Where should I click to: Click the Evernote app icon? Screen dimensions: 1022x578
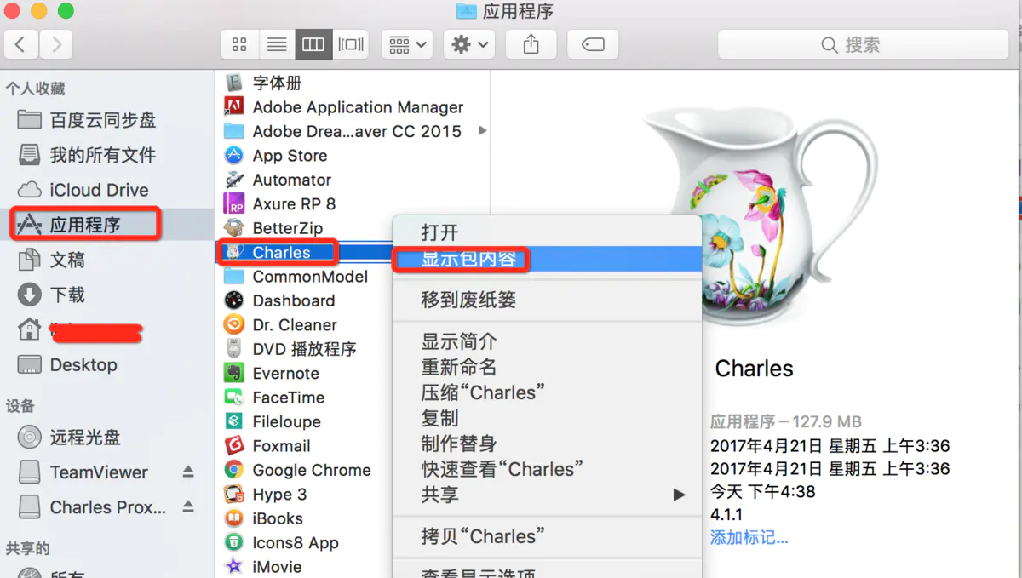coord(233,373)
